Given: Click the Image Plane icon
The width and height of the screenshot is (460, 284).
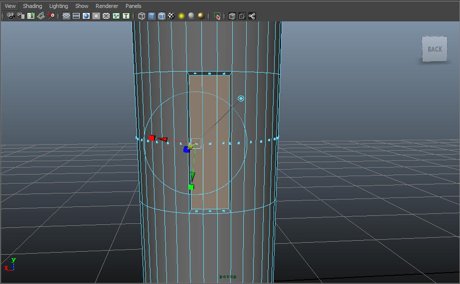Looking at the screenshot, I should tap(41, 16).
